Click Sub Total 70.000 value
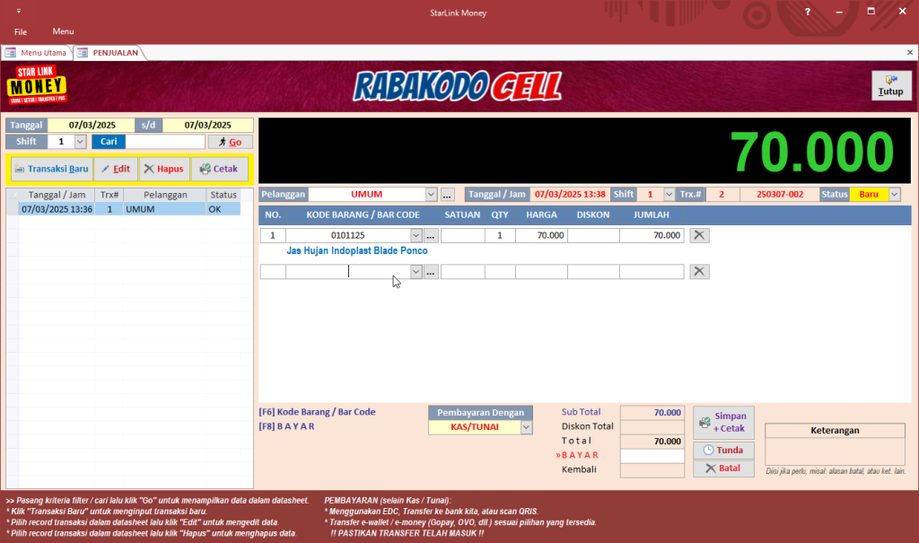 pos(652,413)
